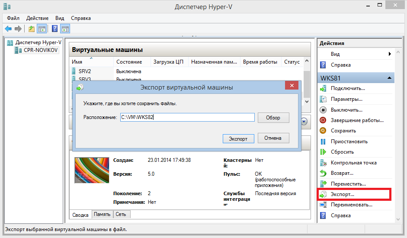Click the Show/Hide Console Tree toolbar icon
Screen dimensions: 407x238
click(42, 29)
